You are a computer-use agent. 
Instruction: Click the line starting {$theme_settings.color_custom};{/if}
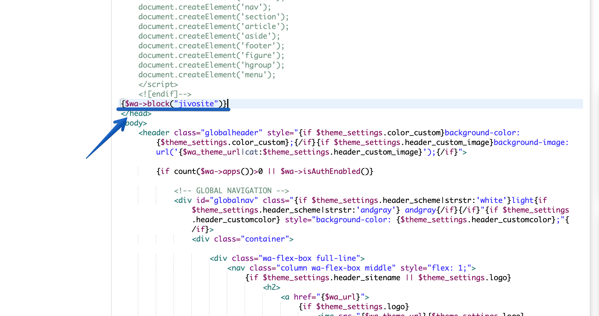click(x=362, y=142)
